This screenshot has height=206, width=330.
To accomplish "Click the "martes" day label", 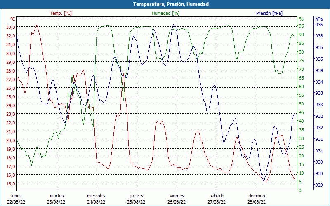I will (x=57, y=196).
